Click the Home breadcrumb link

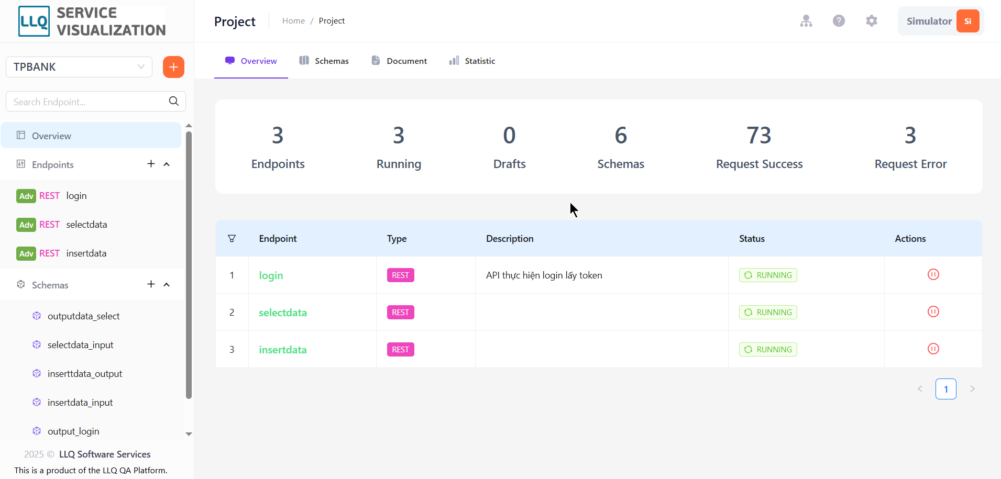pyautogui.click(x=293, y=21)
